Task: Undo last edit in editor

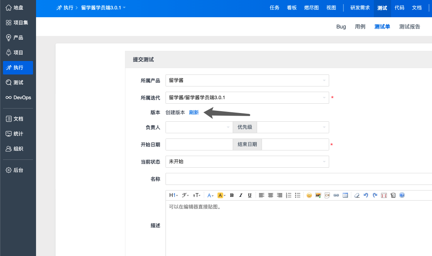Action: tap(366, 195)
